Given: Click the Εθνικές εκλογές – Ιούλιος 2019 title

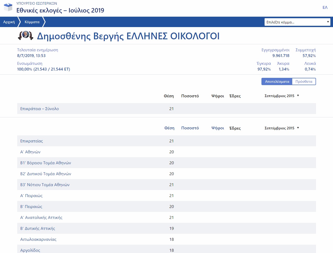Looking at the screenshot, I should (x=60, y=10).
